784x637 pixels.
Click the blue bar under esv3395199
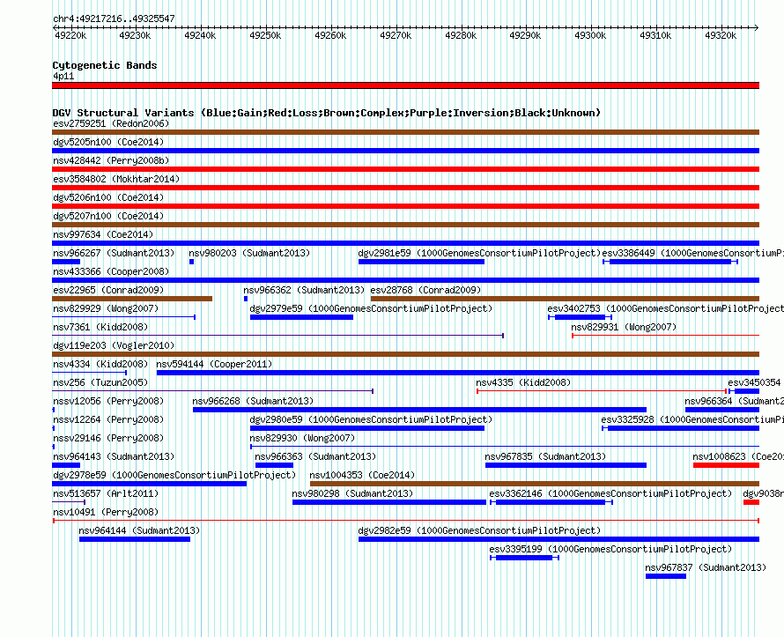click(524, 558)
